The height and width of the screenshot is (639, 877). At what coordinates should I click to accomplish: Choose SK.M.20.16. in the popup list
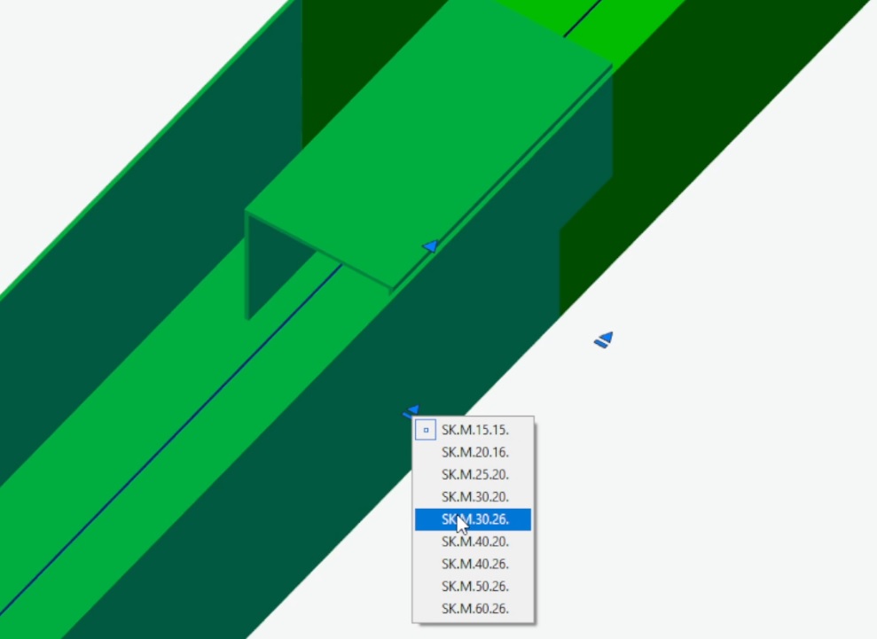474,452
